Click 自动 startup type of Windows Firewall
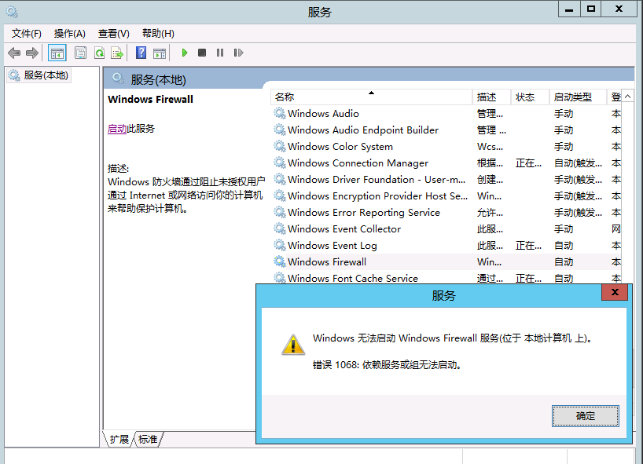This screenshot has height=464, width=643. [x=564, y=261]
